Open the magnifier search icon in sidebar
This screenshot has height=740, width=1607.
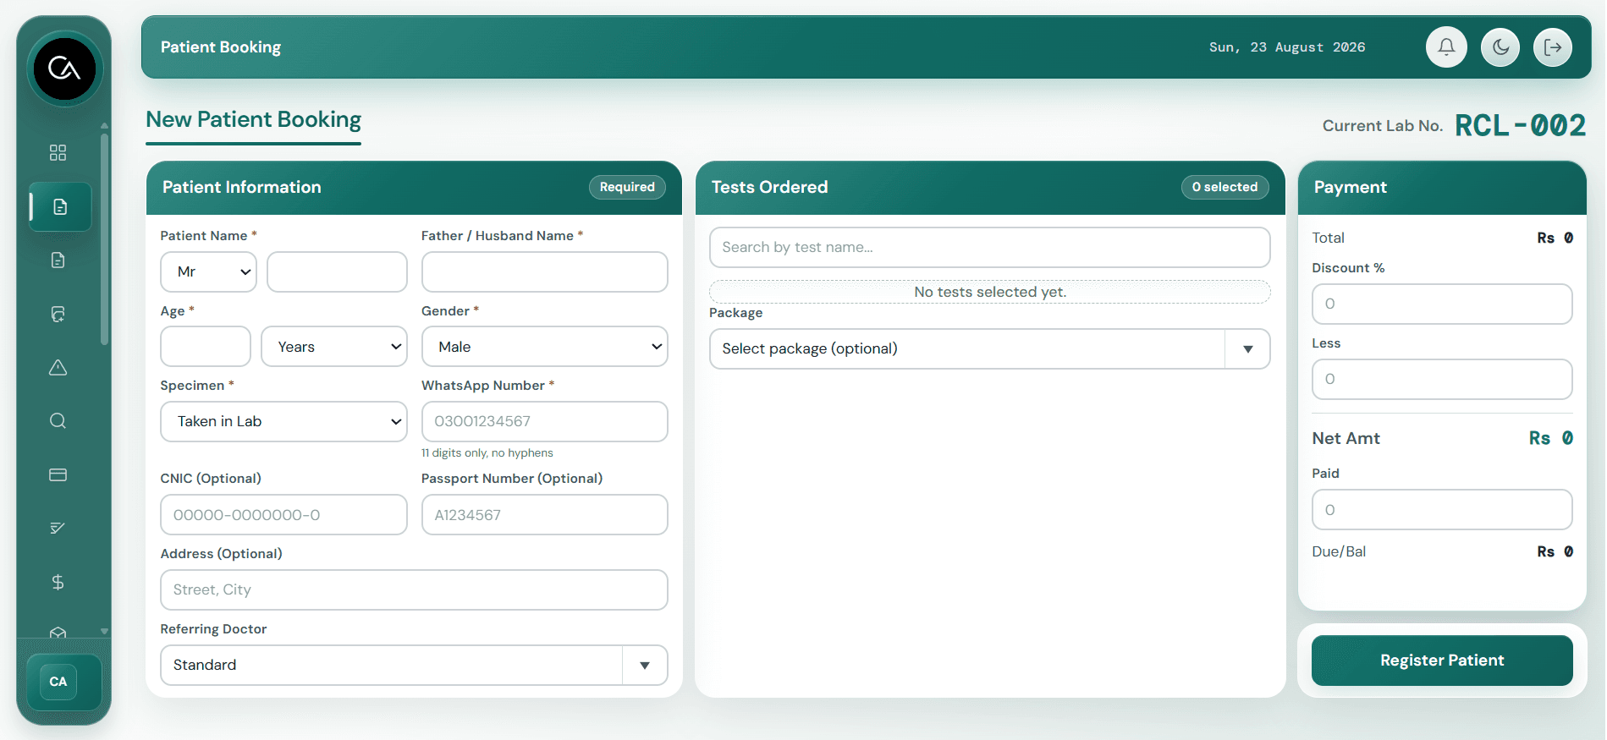58,420
